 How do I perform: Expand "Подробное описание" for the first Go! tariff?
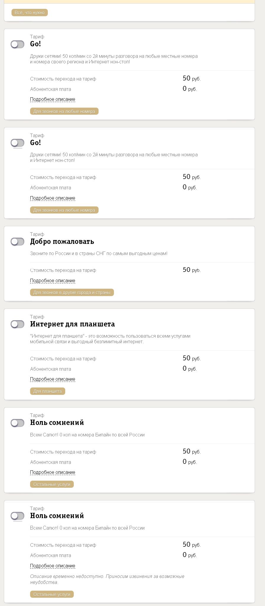pyautogui.click(x=53, y=99)
